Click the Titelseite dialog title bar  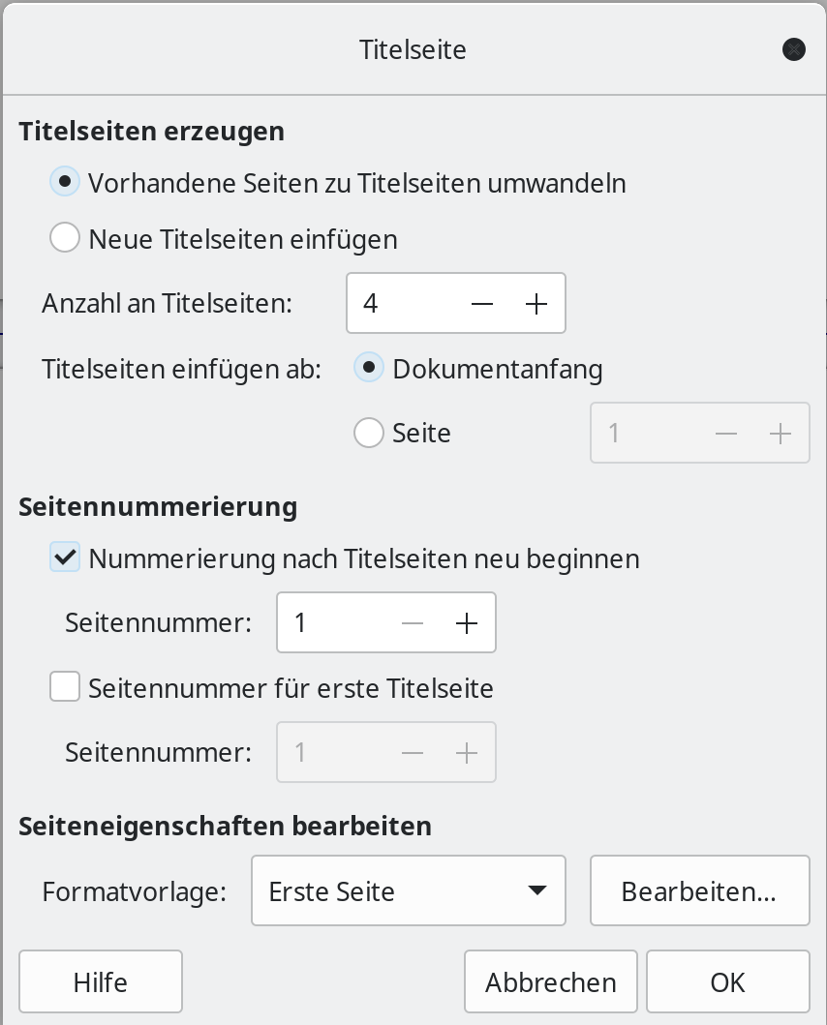click(x=413, y=49)
